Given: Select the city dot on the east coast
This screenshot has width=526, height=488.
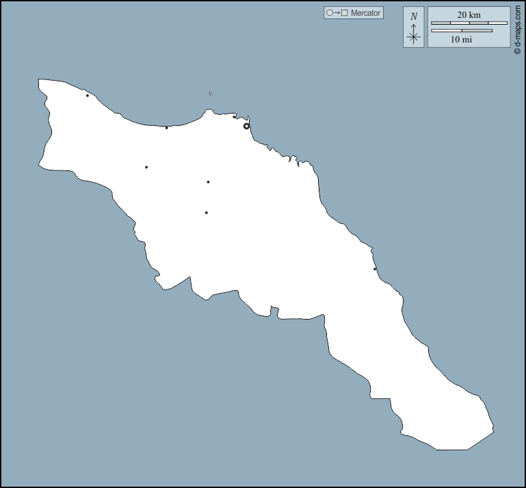Looking at the screenshot, I should tap(375, 269).
